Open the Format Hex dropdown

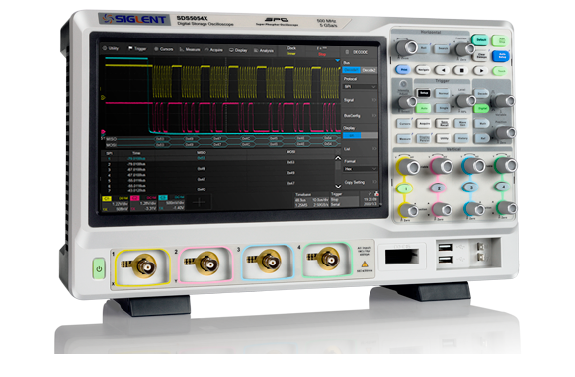360,169
